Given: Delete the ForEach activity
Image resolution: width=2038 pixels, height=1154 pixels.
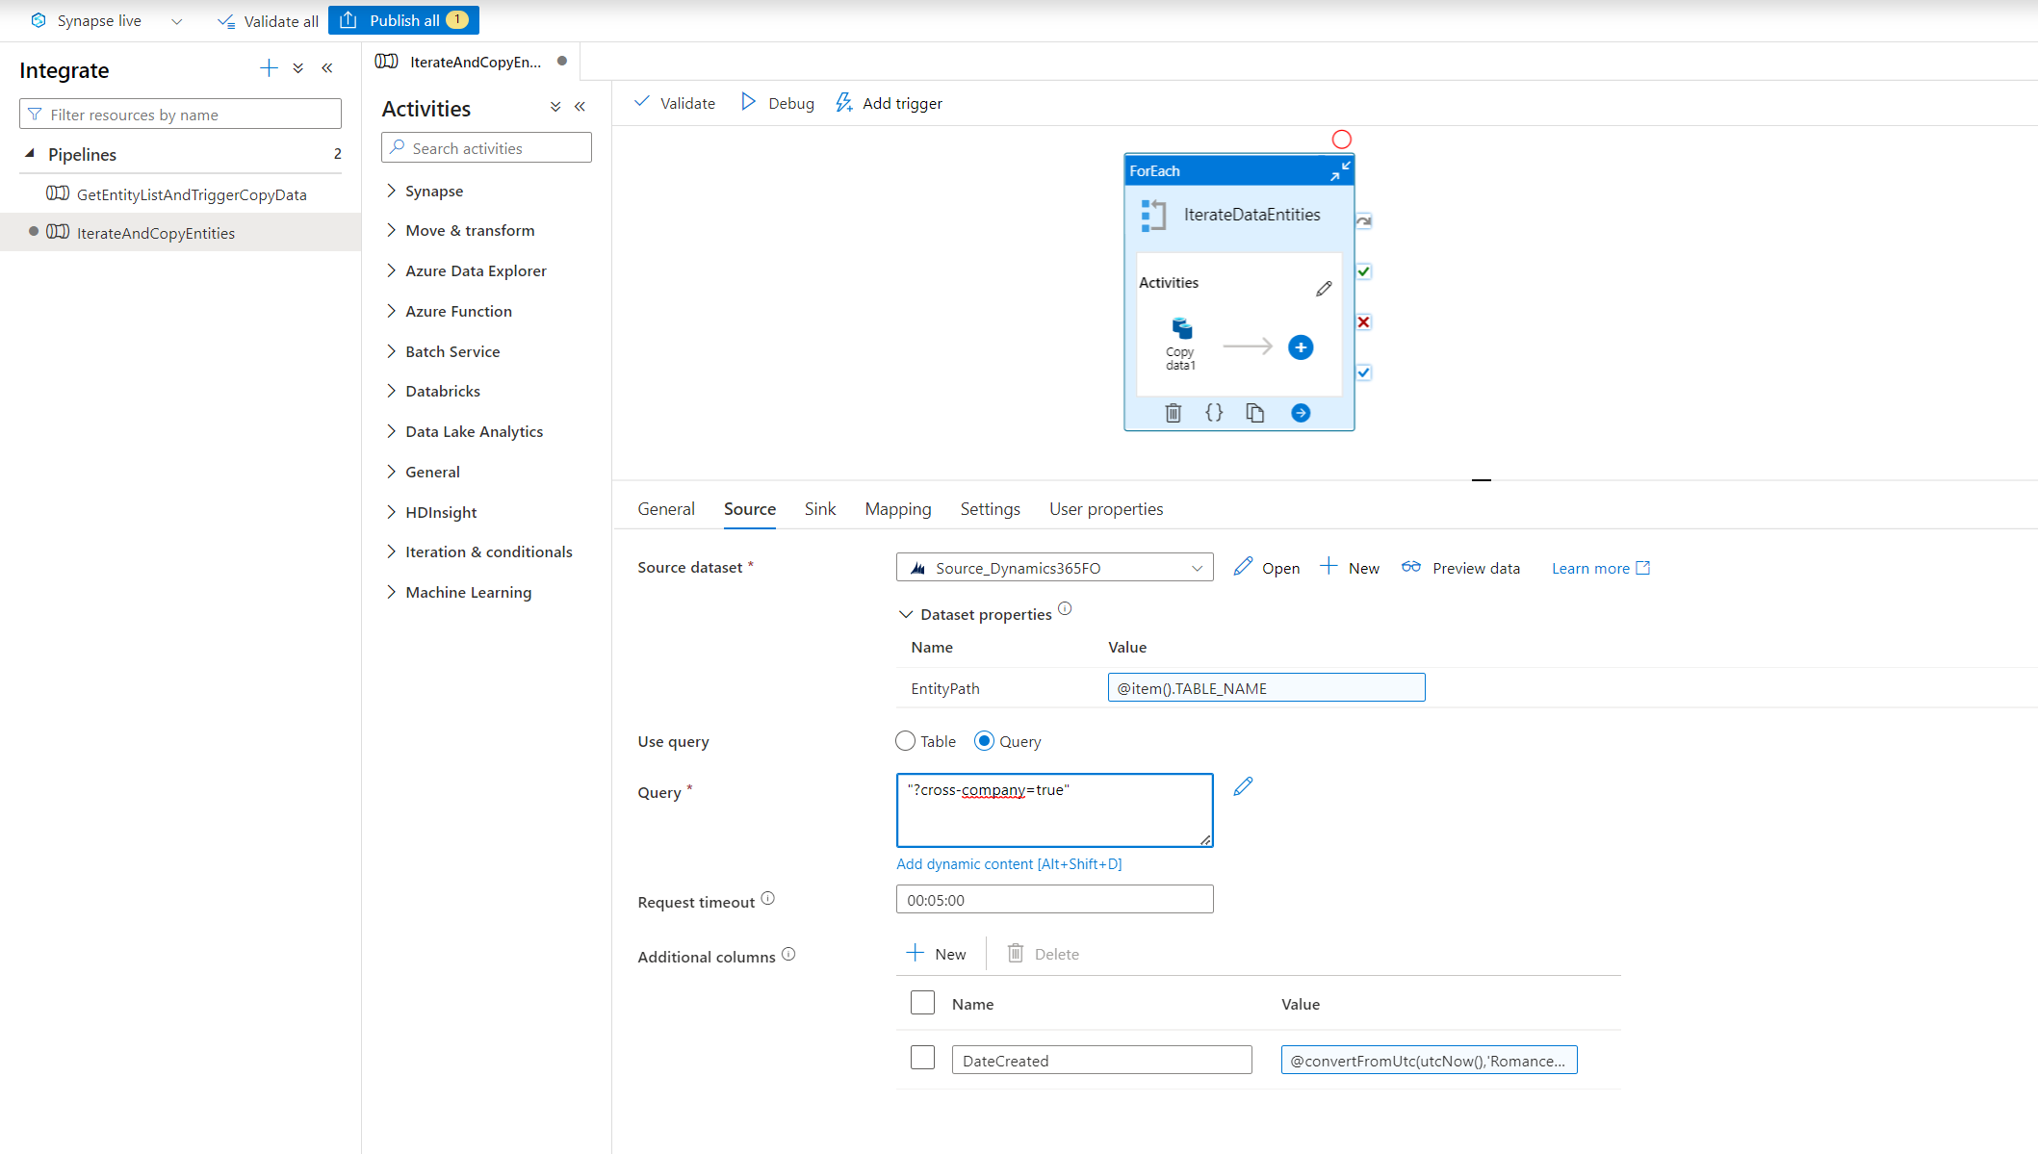Looking at the screenshot, I should pos(1173,413).
